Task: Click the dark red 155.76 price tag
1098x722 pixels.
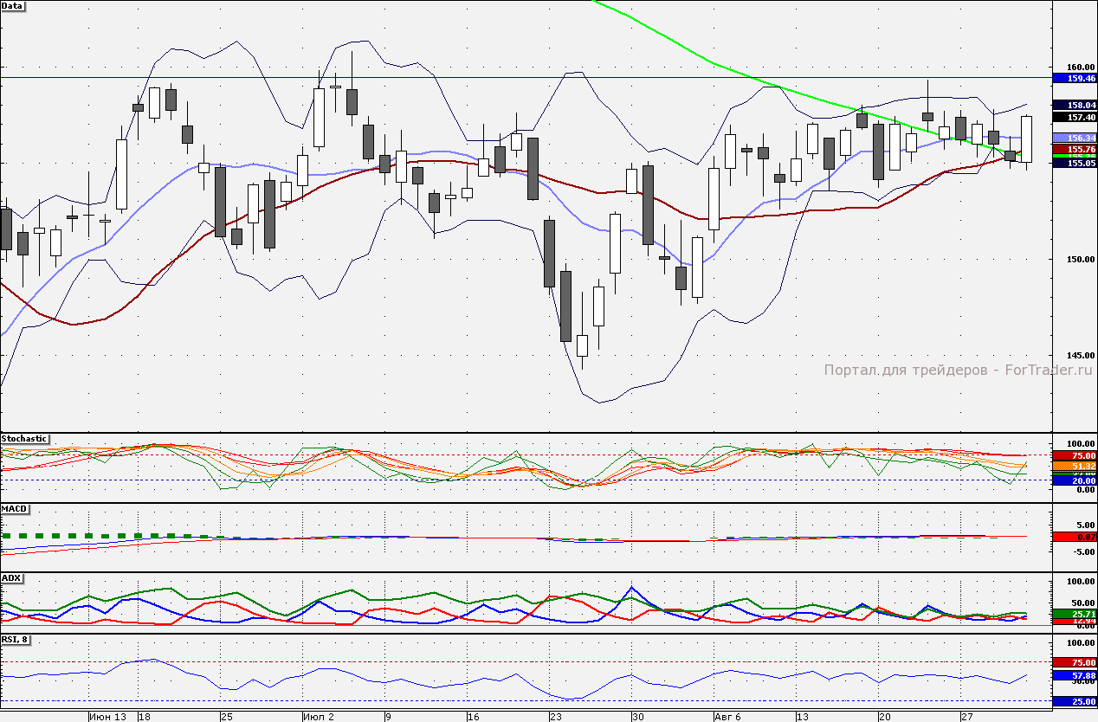Action: pyautogui.click(x=1075, y=150)
